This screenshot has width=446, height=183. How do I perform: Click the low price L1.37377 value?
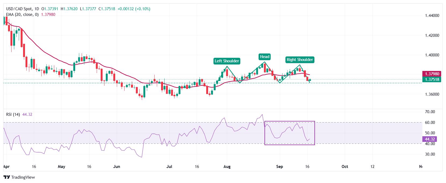click(x=88, y=9)
